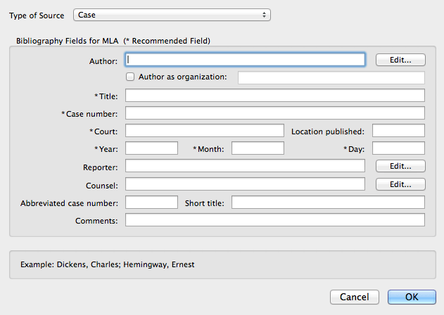Click the Court input field
The height and width of the screenshot is (315, 444).
point(204,131)
